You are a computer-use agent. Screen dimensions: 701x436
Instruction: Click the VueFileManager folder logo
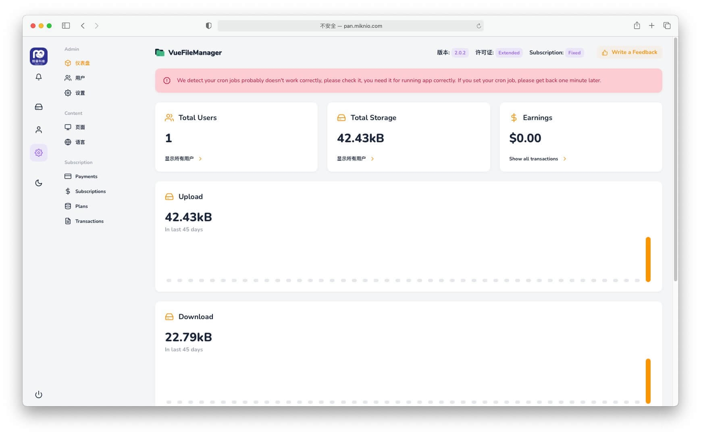(160, 52)
